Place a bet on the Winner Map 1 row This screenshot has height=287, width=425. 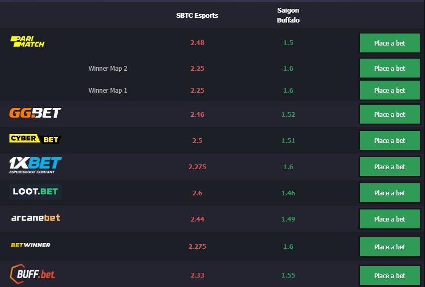pyautogui.click(x=389, y=90)
